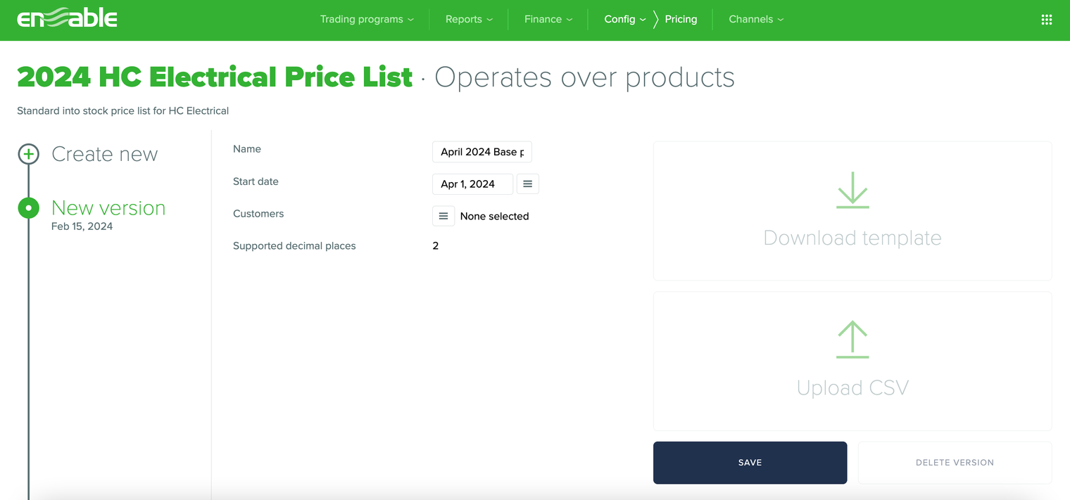Click the Download template text

point(852,238)
